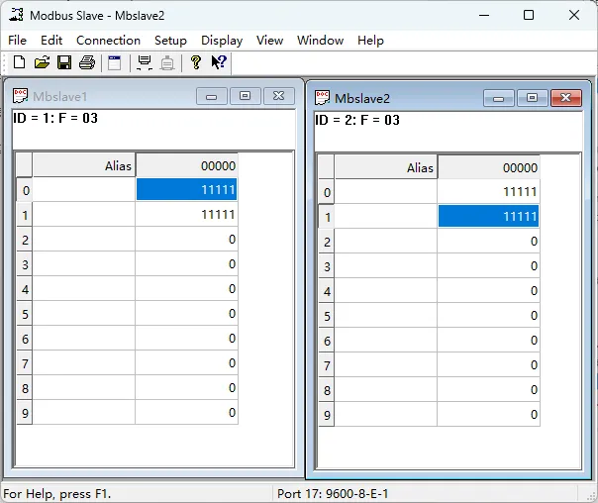Open the Window menu
The width and height of the screenshot is (598, 503).
tap(321, 40)
